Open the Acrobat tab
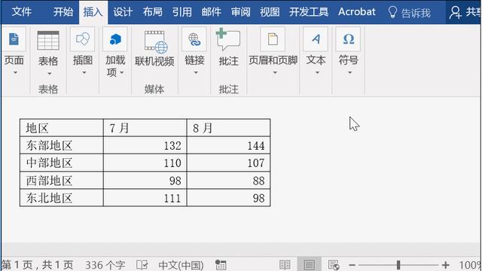 pyautogui.click(x=356, y=12)
